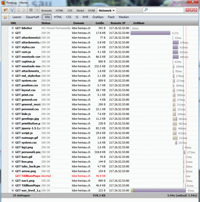Click the Firebug bug icon in the toolbar
The height and width of the screenshot is (202, 200).
click(x=6, y=10)
